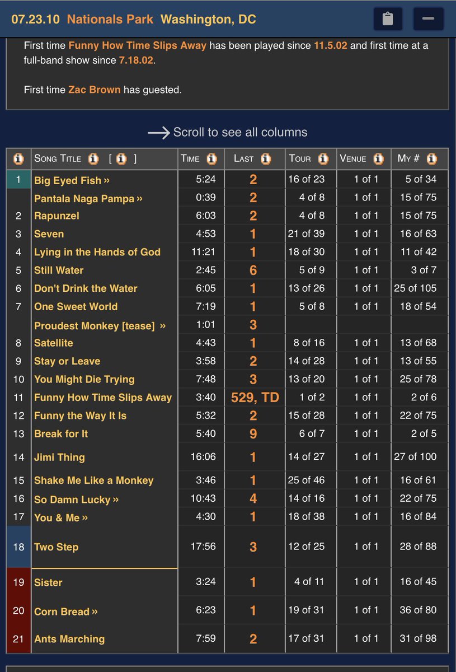Click the 16 of 23 tour count for Big Eyed Fish
456x672 pixels.
[306, 179]
